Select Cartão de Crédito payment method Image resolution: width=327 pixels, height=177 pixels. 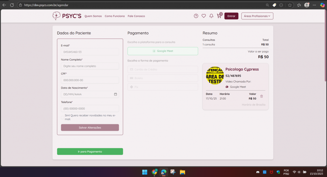pyautogui.click(x=163, y=70)
